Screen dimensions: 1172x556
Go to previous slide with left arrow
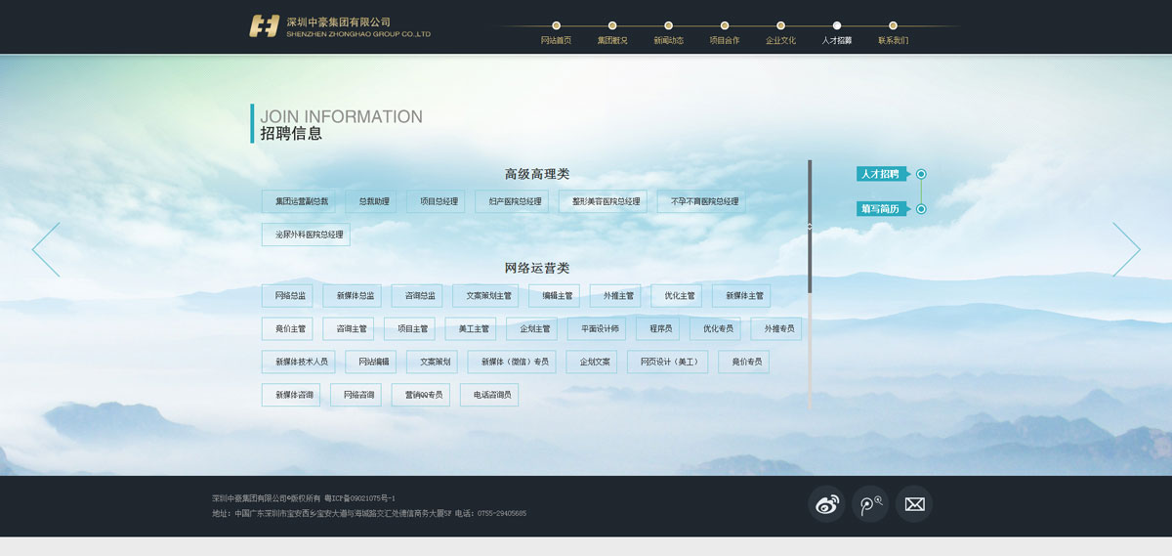coord(46,249)
